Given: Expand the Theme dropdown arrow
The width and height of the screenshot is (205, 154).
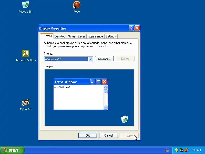Looking at the screenshot, I should 90,59.
